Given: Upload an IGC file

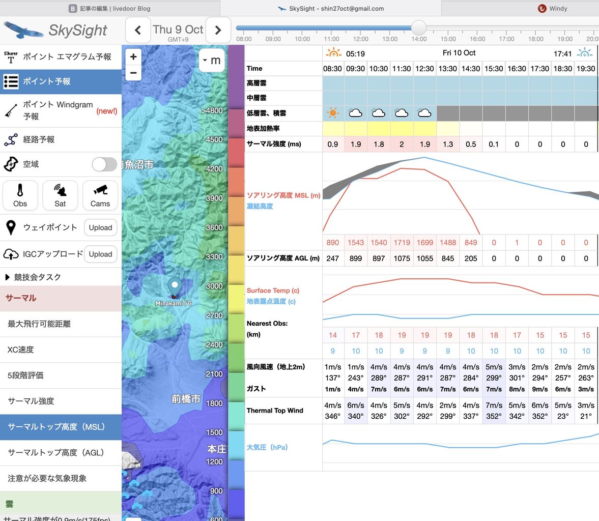Looking at the screenshot, I should click(x=100, y=254).
